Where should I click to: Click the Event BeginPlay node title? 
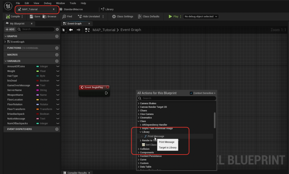(x=94, y=87)
